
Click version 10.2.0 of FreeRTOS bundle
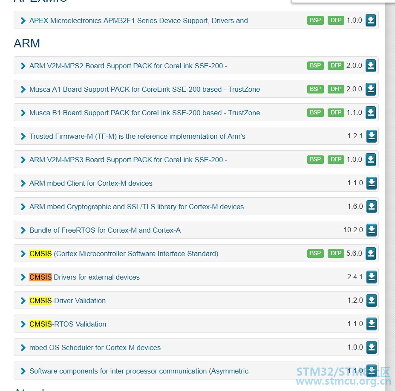353,230
